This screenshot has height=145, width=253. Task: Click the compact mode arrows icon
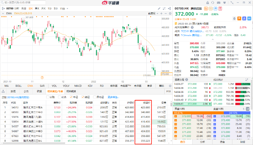tap(232, 3)
